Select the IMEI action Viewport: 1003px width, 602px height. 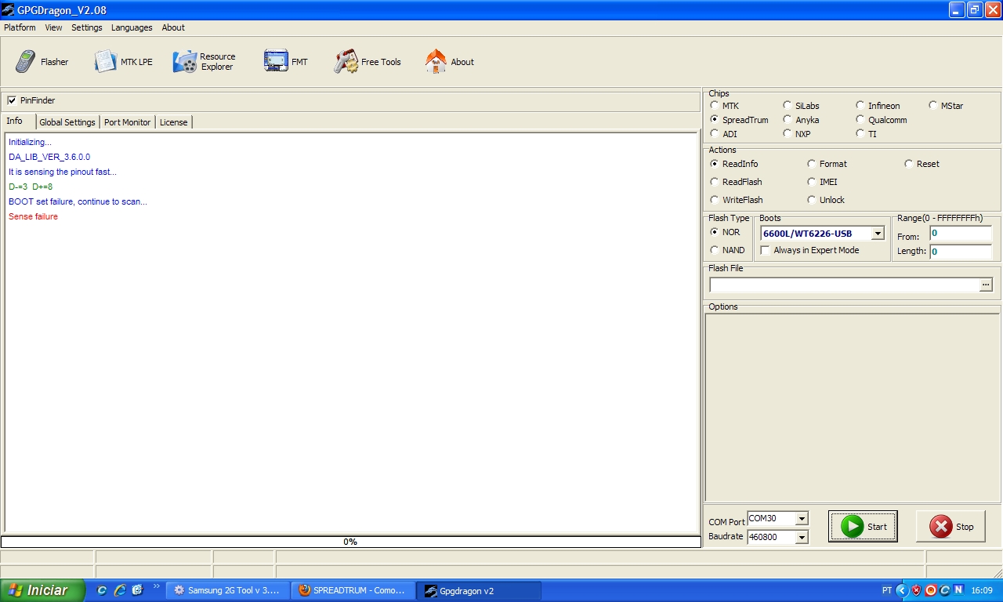(812, 182)
